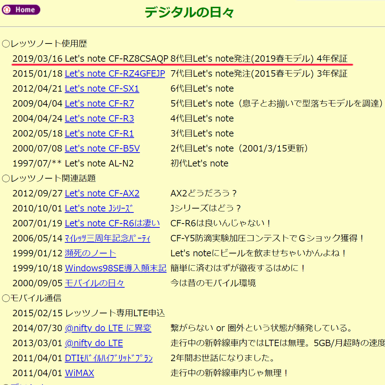Click the Let's note CF-RZ8CSAQP text
The image size is (385, 385).
click(x=116, y=59)
